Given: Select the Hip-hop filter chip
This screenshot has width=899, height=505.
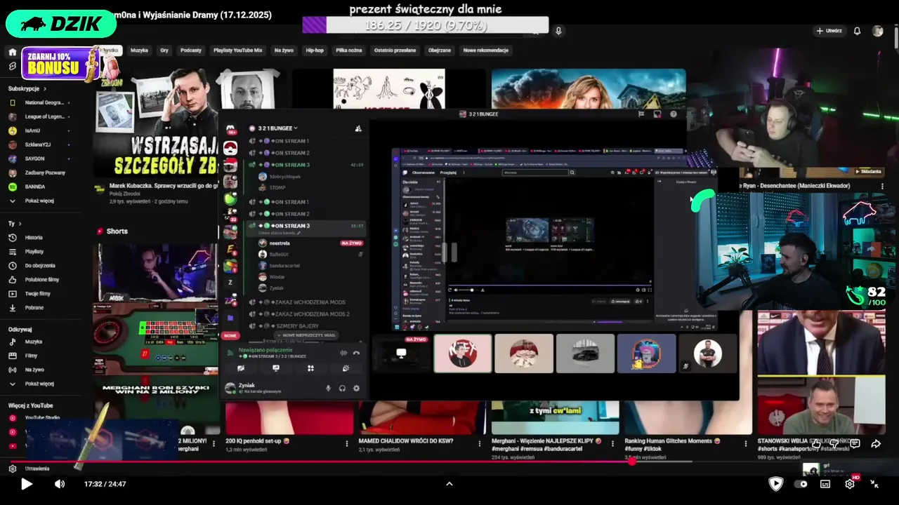Looking at the screenshot, I should [315, 50].
